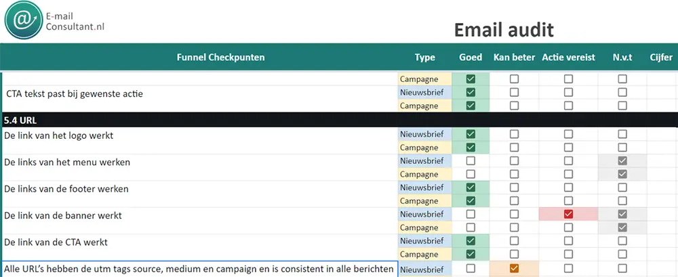Click the E-mail Consultant.nl logo icon
The height and width of the screenshot is (277, 678).
click(x=24, y=20)
